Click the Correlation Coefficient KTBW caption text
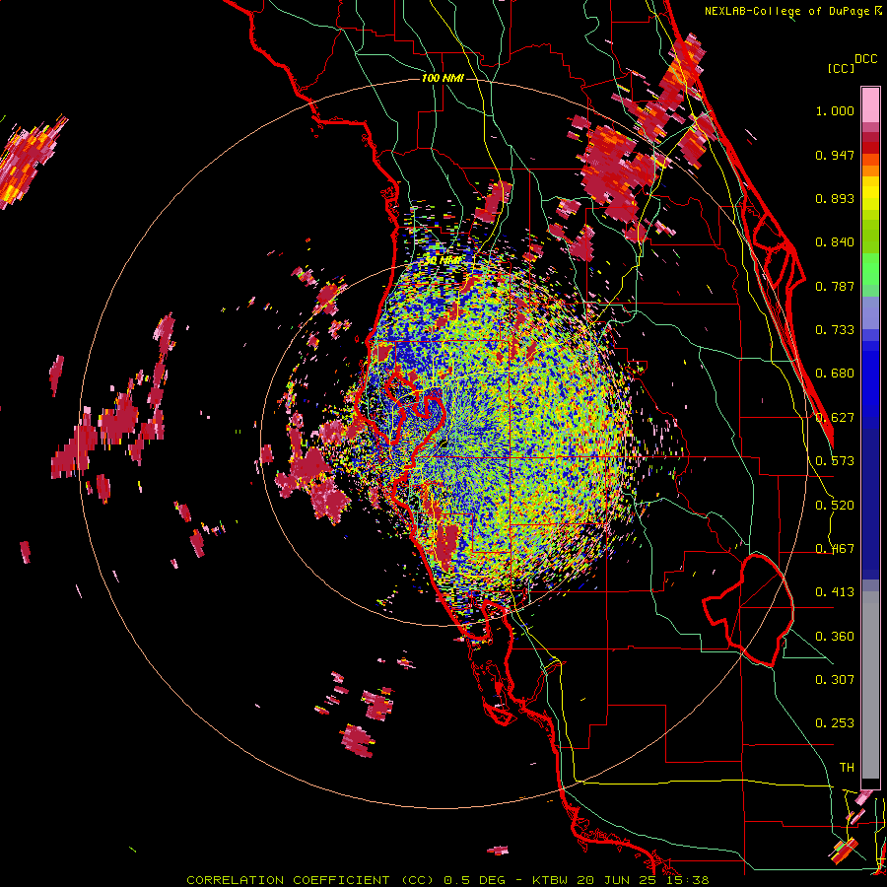 pos(447,880)
